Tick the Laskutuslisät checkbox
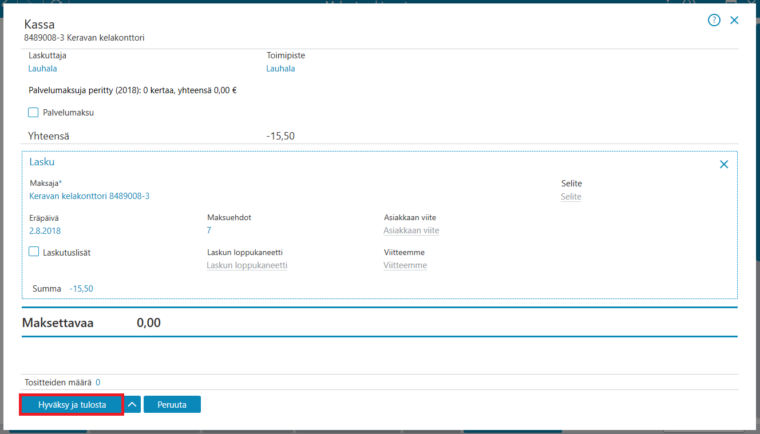 [x=34, y=252]
